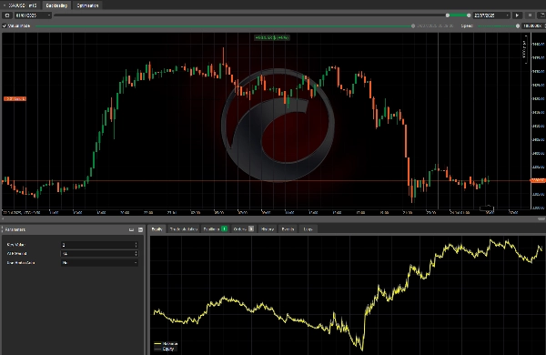The image size is (546, 355).
Task: Click the Key Value stepper arrows
Action: pos(136,245)
